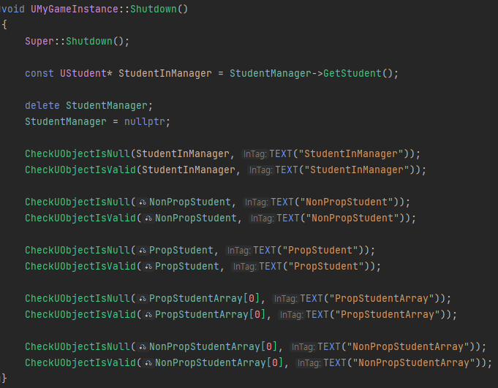498x388 pixels.
Task: Click the Super keyword
Action: tap(39, 42)
